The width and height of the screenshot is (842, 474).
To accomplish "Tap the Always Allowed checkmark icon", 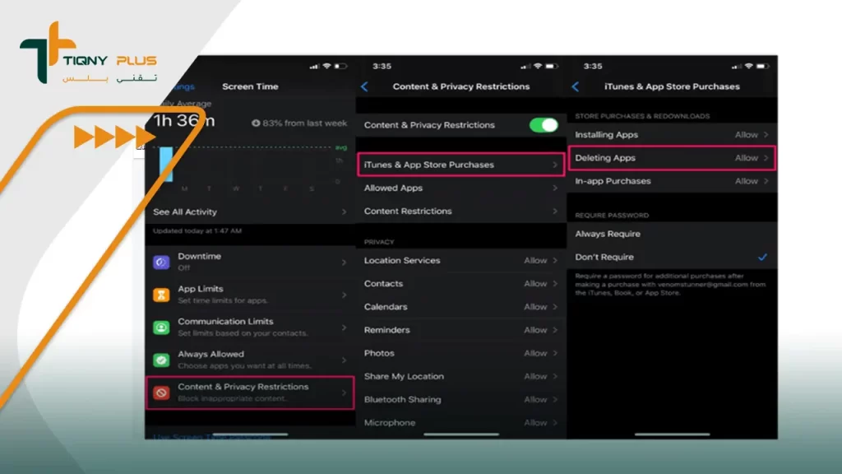I will [161, 360].
